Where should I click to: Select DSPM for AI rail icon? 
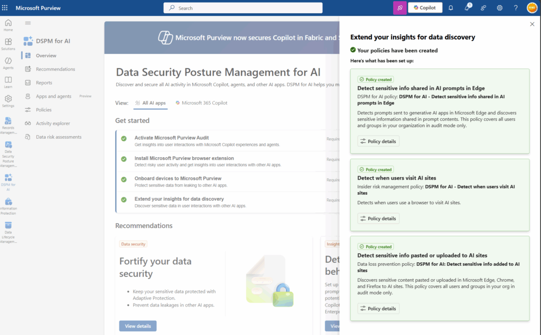(x=8, y=183)
